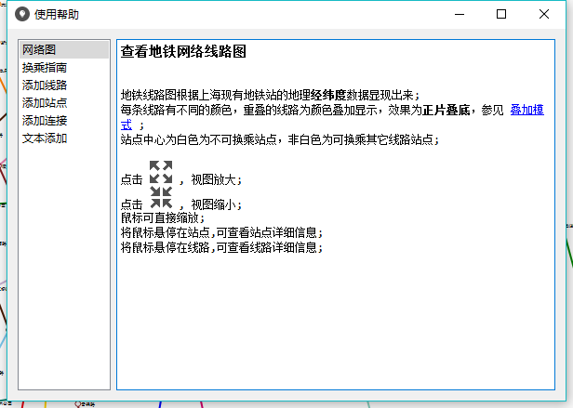Select 网络图 in the help list
573x408 pixels.
tap(64, 49)
